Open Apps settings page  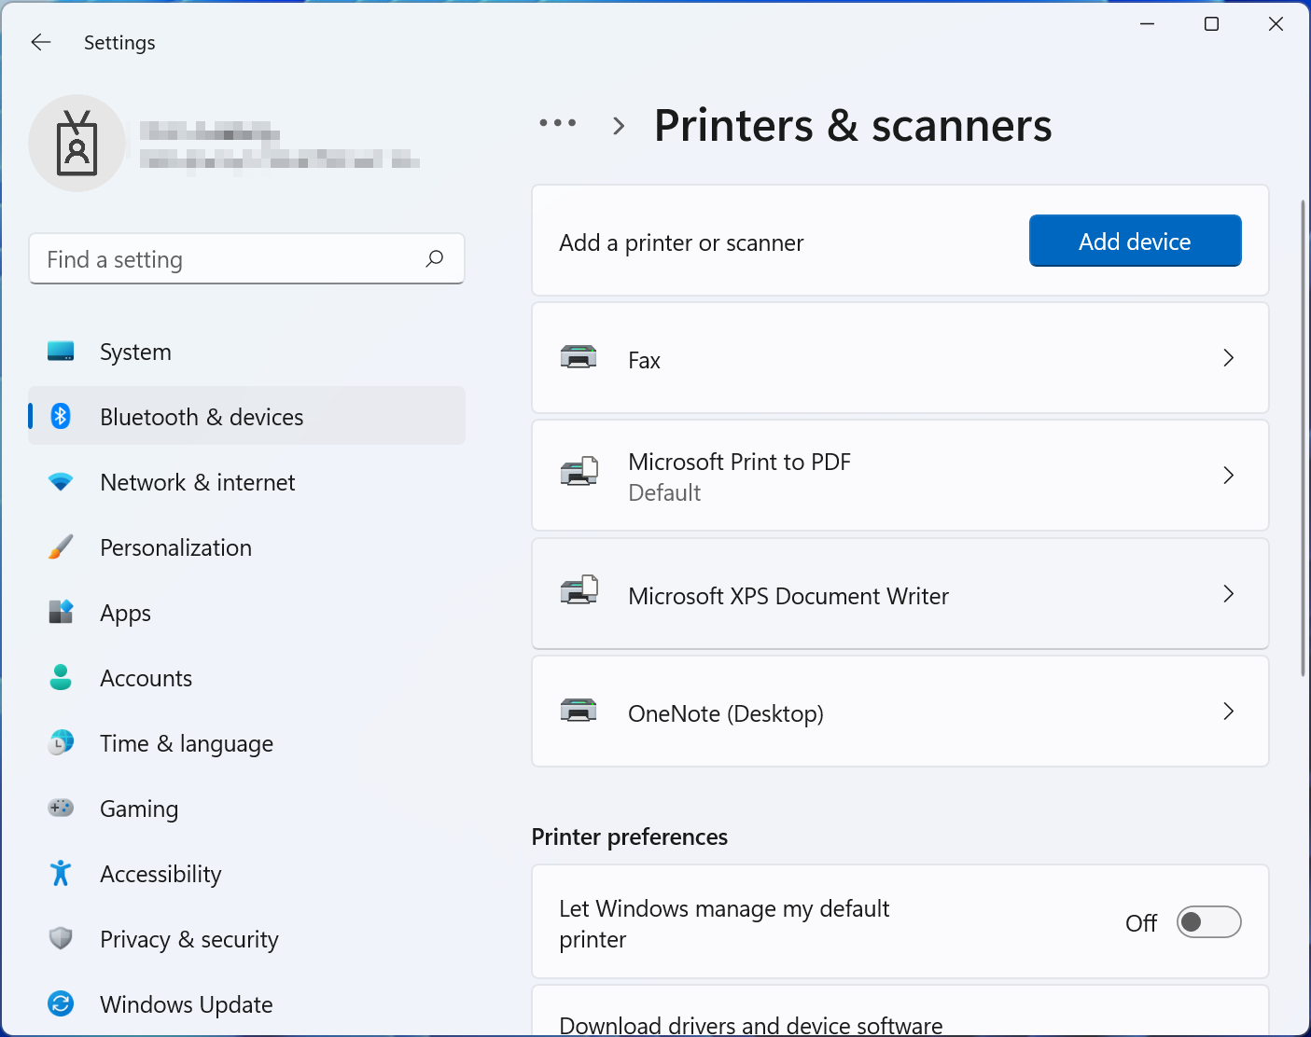pyautogui.click(x=246, y=613)
